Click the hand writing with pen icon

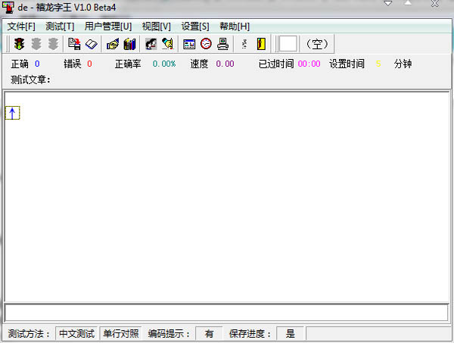pos(168,44)
